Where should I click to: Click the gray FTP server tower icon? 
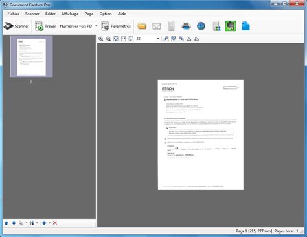click(171, 26)
